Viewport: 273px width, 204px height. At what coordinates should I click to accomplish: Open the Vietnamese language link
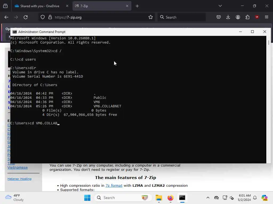click(x=18, y=168)
